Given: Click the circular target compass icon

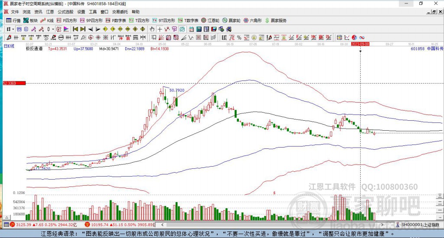Looking at the screenshot, I should pos(91,38).
